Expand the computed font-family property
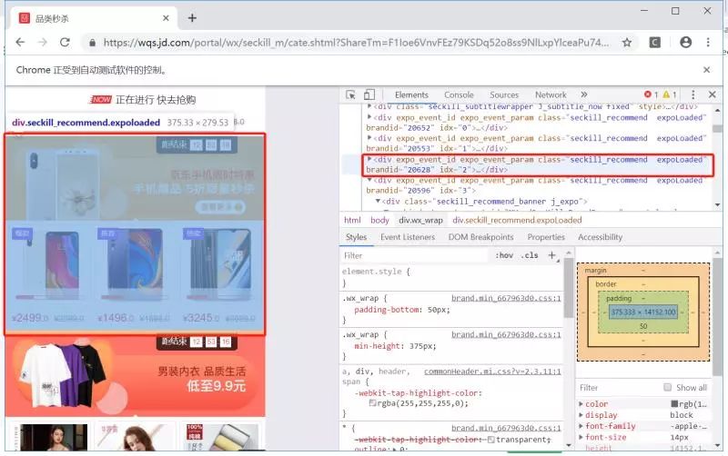This screenshot has width=728, height=456. pos(581,426)
